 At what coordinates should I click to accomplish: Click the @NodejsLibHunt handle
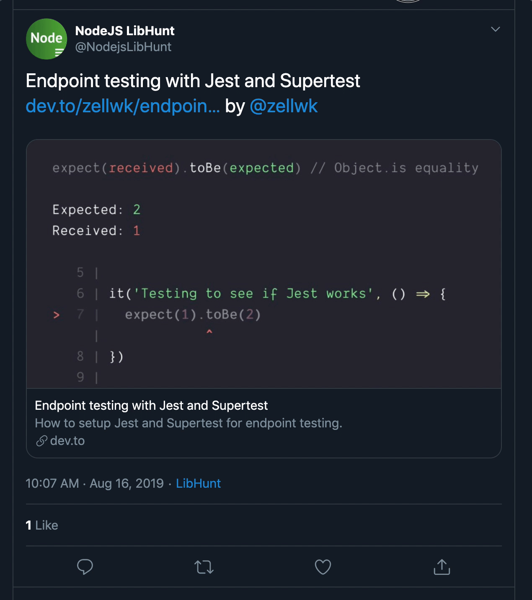point(123,47)
